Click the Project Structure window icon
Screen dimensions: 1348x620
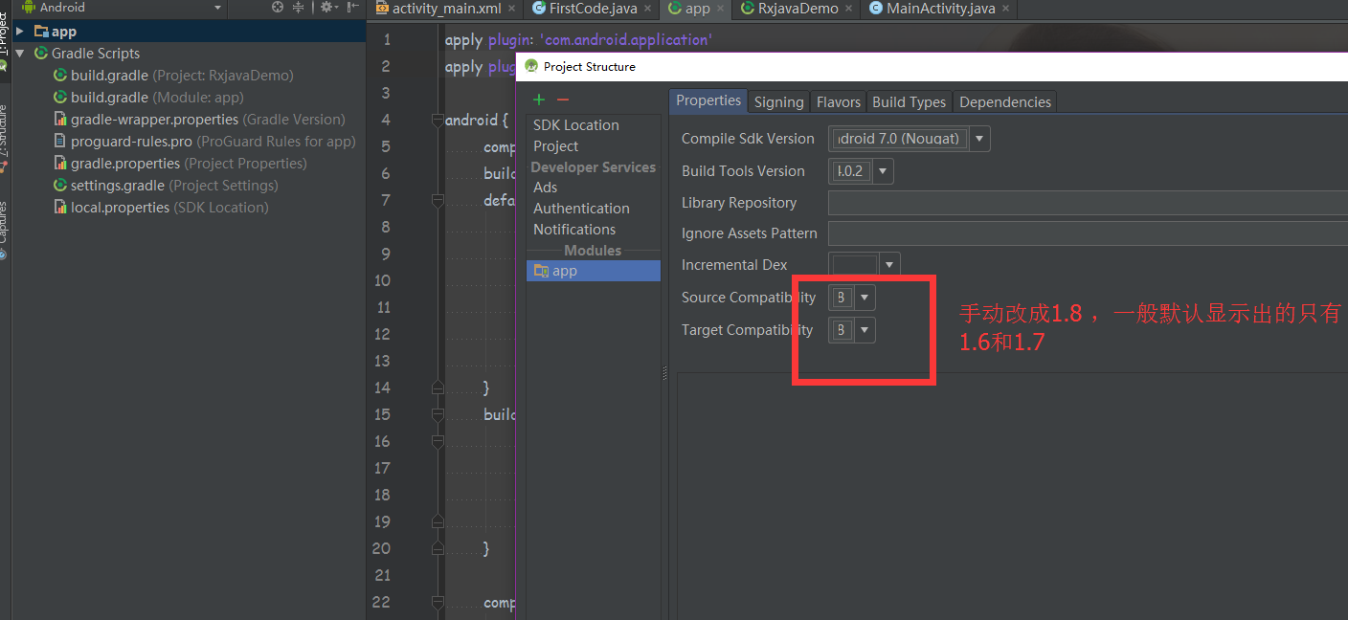click(x=531, y=66)
